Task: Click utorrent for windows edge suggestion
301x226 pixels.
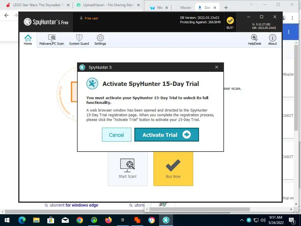Action: tap(71, 205)
